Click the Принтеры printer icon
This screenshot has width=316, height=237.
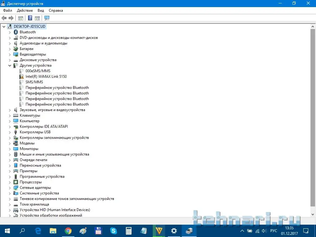pyautogui.click(x=16, y=171)
